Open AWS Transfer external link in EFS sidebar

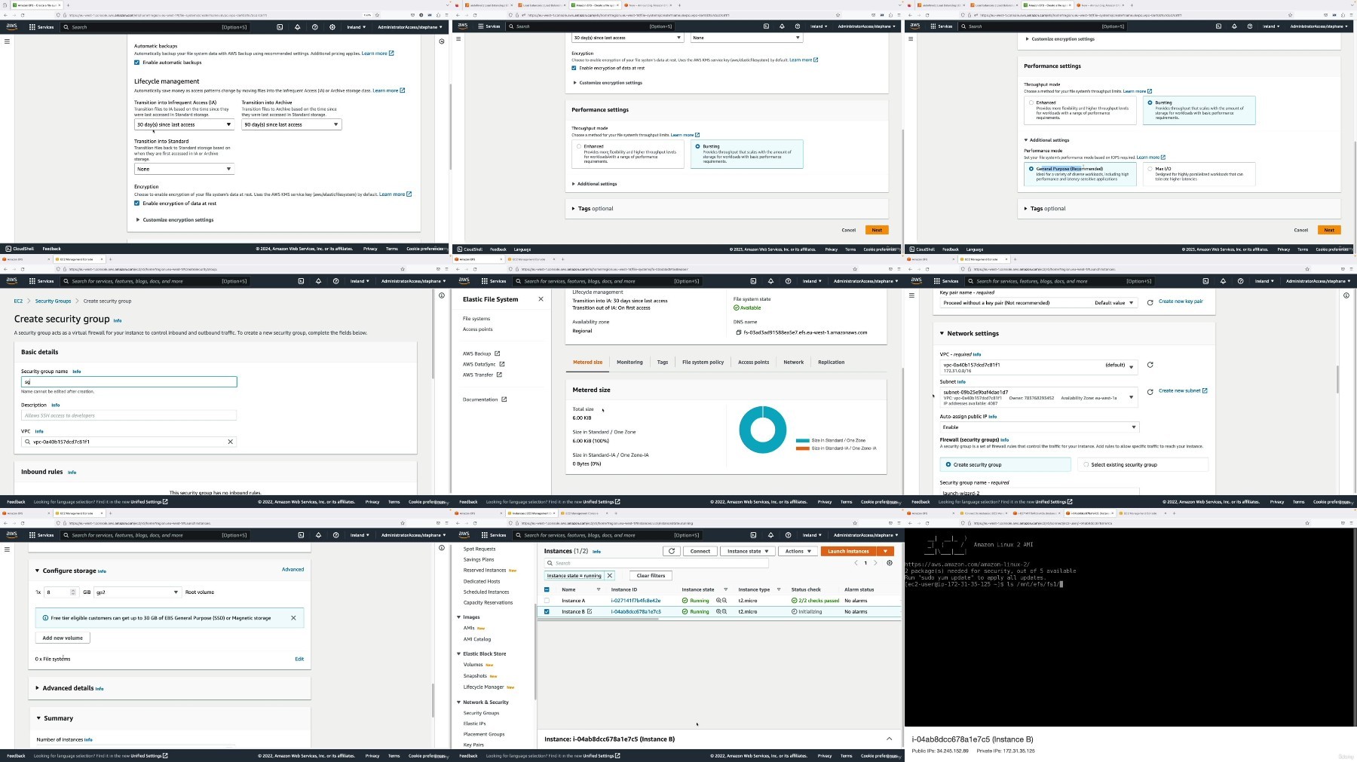(499, 375)
